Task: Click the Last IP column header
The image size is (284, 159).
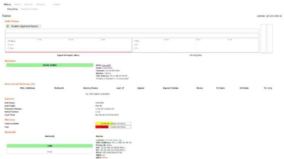Action: coord(120,88)
